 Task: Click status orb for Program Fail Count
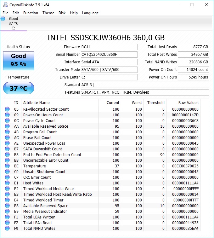click(x=7, y=132)
